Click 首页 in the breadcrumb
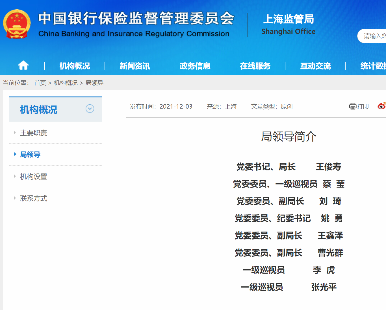 tap(40, 83)
